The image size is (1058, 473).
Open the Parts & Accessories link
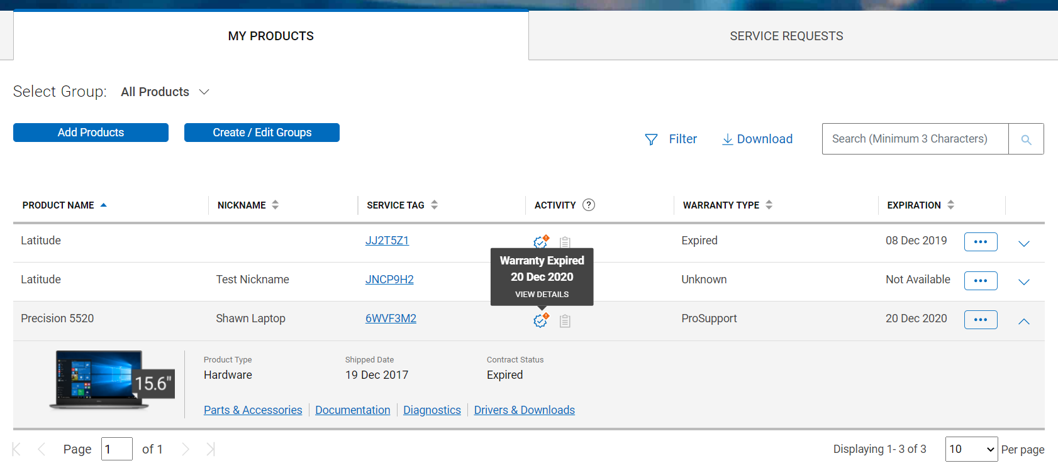click(x=253, y=410)
